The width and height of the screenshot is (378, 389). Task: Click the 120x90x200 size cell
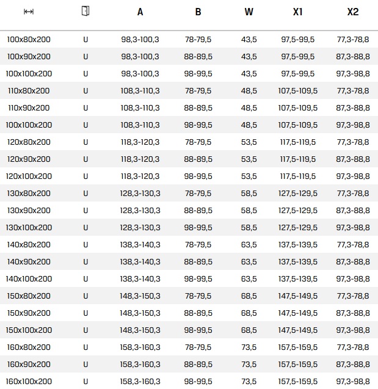coord(29,159)
